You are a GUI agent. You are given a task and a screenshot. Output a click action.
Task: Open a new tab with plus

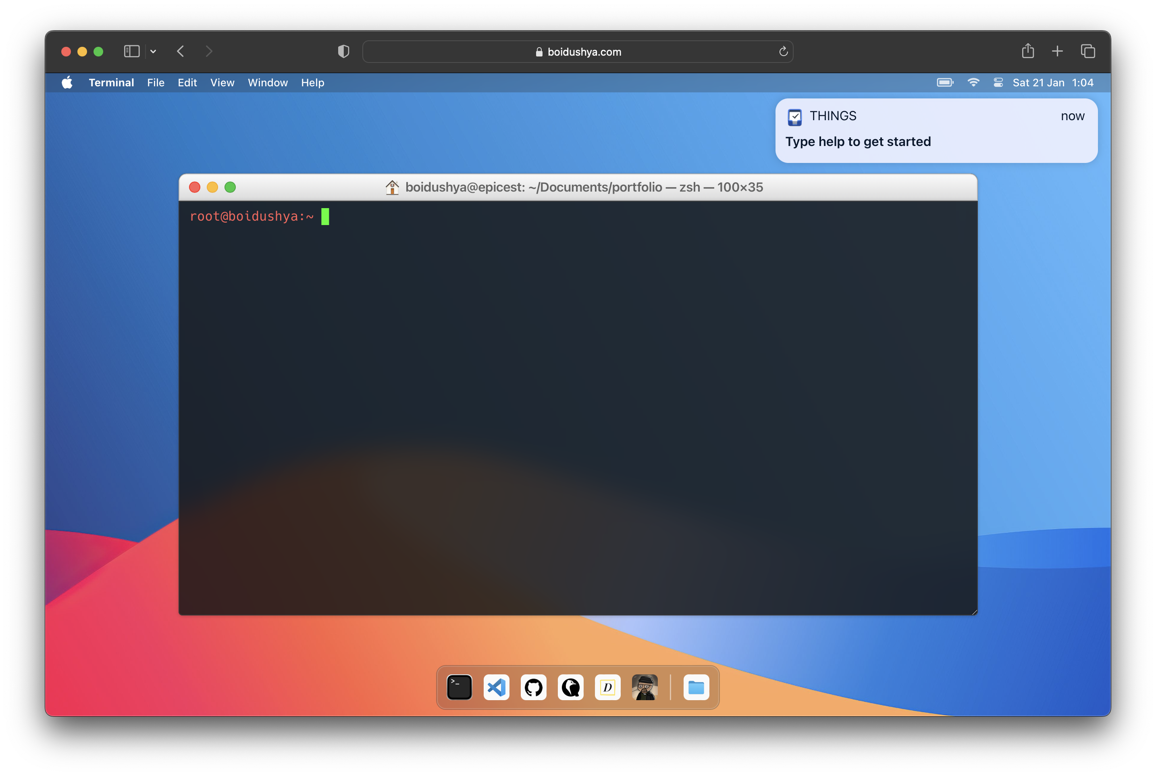coord(1058,51)
